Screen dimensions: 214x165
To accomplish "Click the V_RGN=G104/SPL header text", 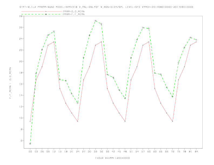I will [112, 7].
